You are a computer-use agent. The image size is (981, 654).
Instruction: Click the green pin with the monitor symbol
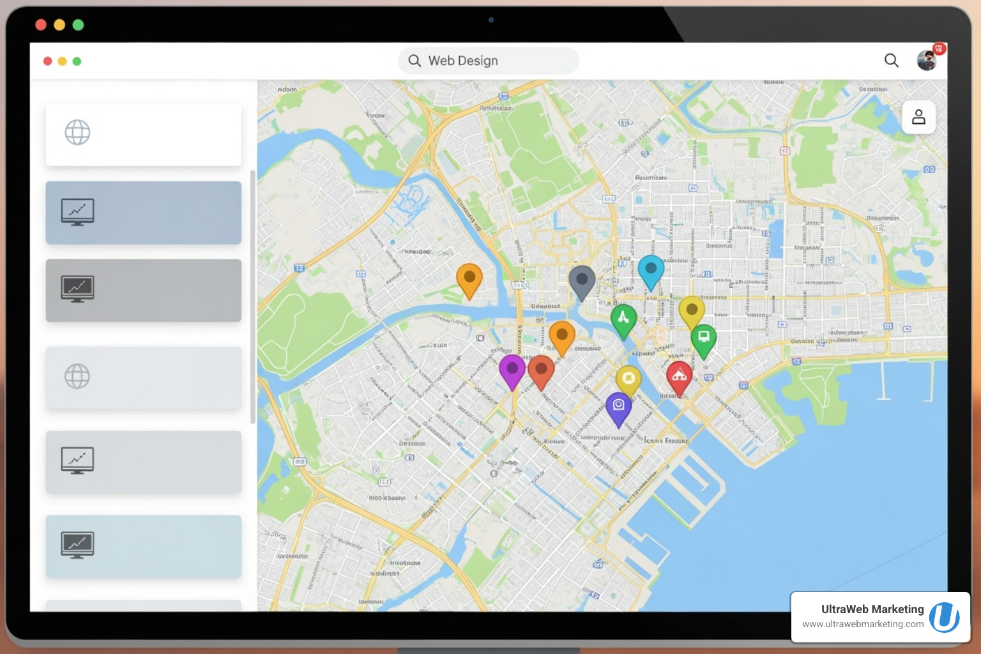[x=703, y=337]
